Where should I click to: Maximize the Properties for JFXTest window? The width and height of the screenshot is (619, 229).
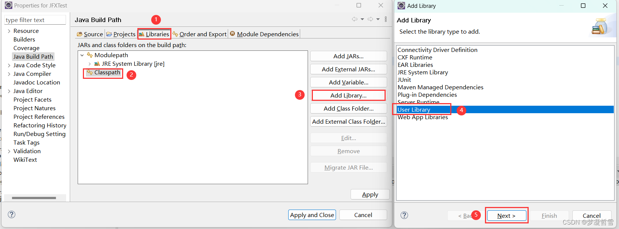click(x=359, y=5)
